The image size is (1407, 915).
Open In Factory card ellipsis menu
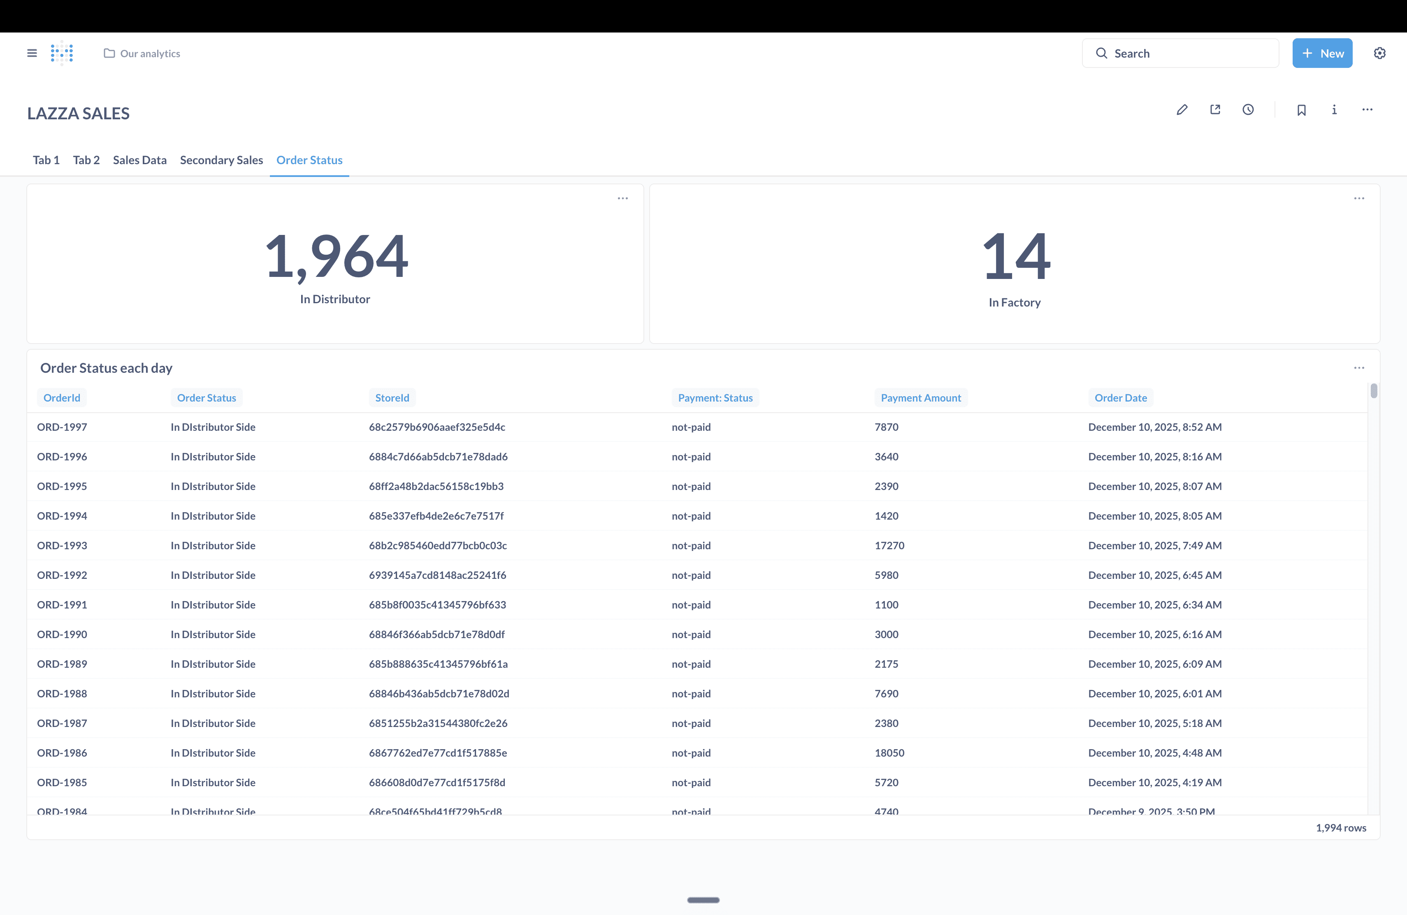pos(1359,199)
